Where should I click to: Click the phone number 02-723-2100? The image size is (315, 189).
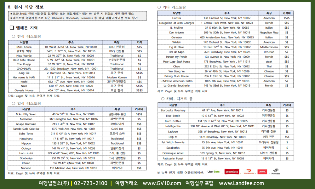coord(91,183)
